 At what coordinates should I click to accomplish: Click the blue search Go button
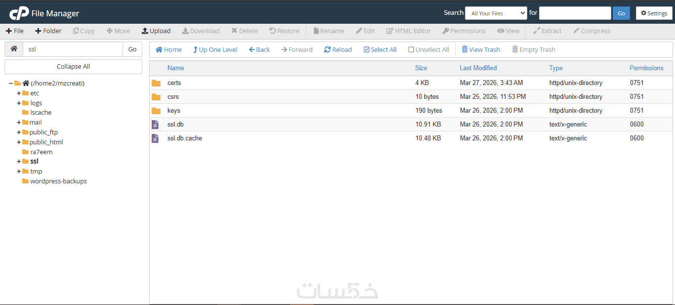point(621,13)
